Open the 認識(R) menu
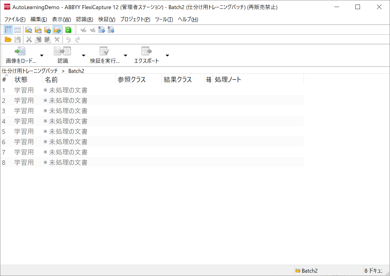390x276 pixels. tap(85, 19)
